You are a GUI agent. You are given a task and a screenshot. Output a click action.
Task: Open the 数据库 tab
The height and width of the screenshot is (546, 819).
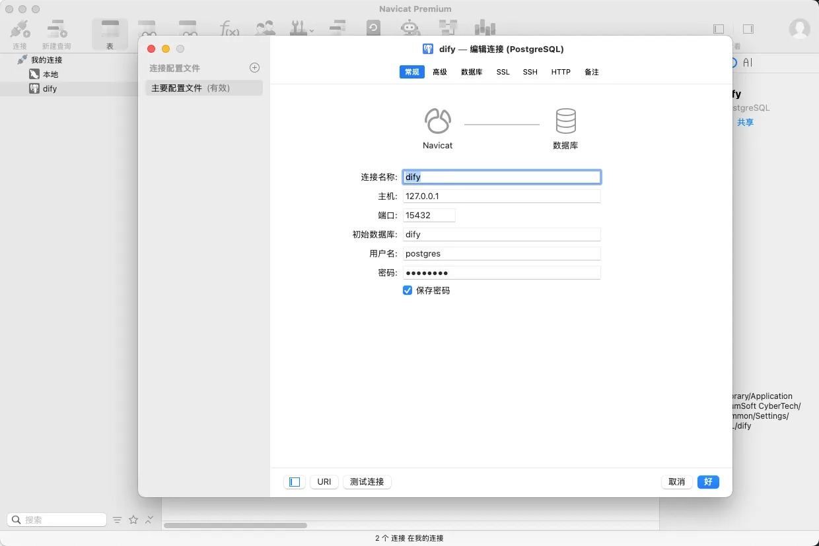point(472,72)
